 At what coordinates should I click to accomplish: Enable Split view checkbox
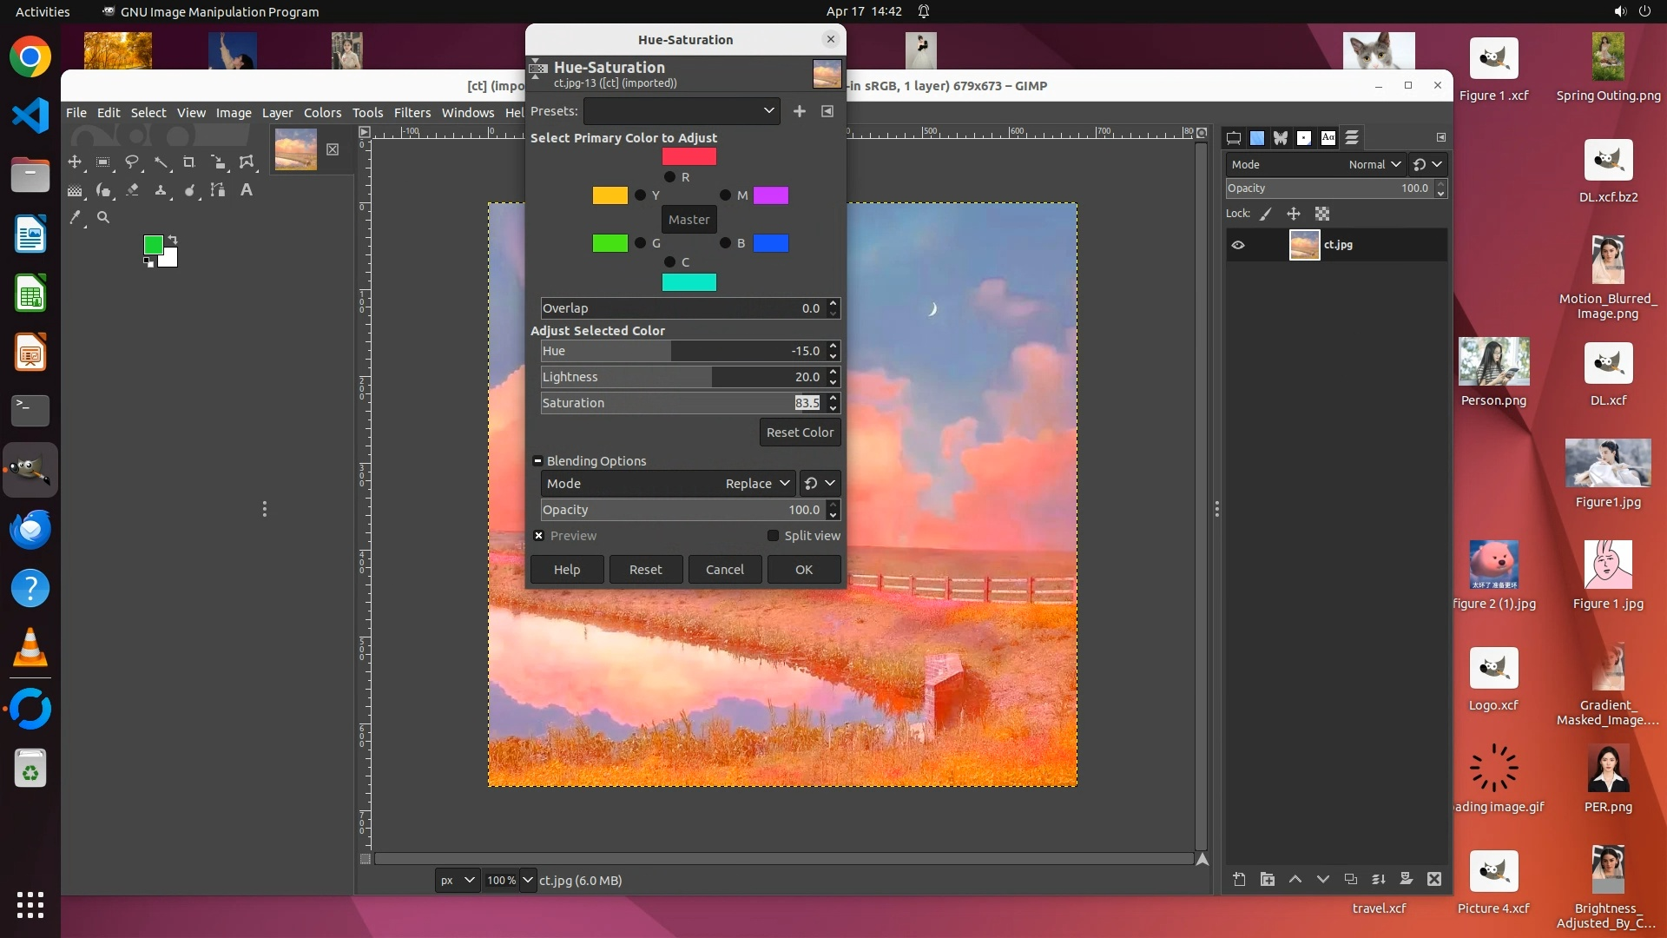(773, 536)
